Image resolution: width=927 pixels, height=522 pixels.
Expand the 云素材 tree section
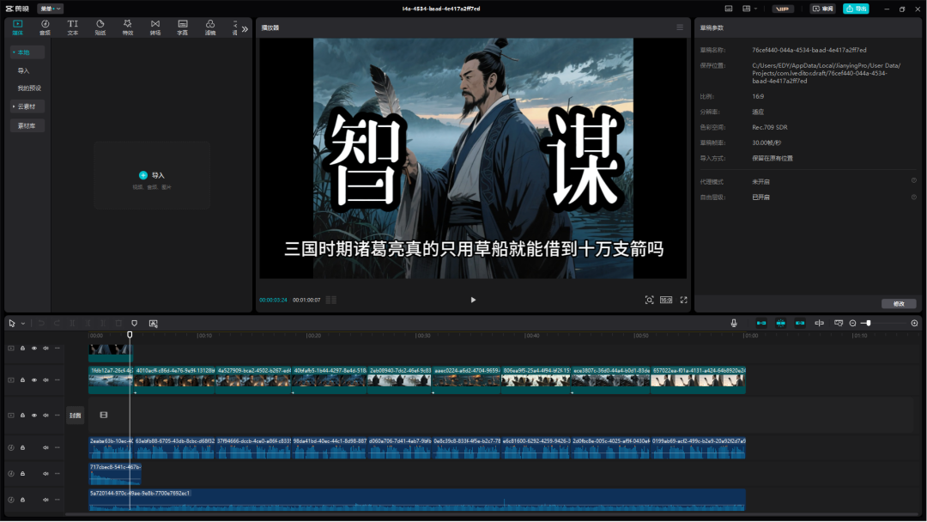coord(13,106)
